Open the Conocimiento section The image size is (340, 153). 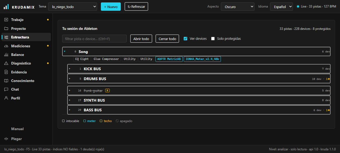click(x=26, y=81)
